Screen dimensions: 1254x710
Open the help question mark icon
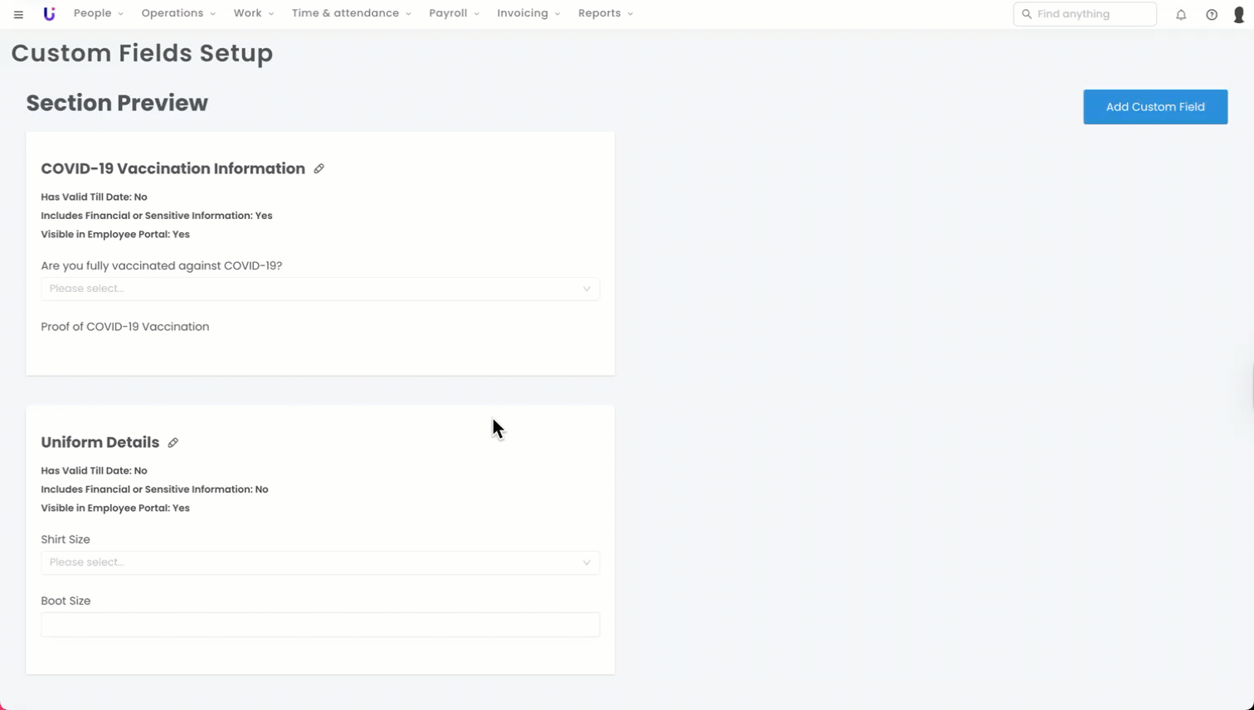[x=1212, y=14]
